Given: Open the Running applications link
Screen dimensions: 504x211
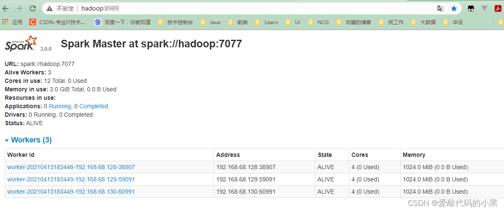Looking at the screenshot, I should tap(60, 106).
